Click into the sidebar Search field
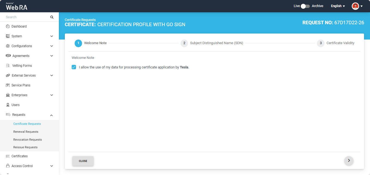The width and height of the screenshot is (370, 175). (26, 17)
